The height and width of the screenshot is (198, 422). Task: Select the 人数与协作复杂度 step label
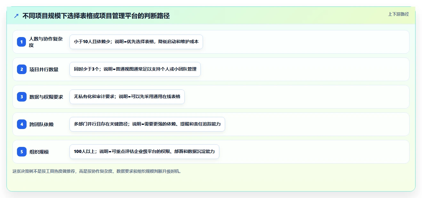(46, 42)
